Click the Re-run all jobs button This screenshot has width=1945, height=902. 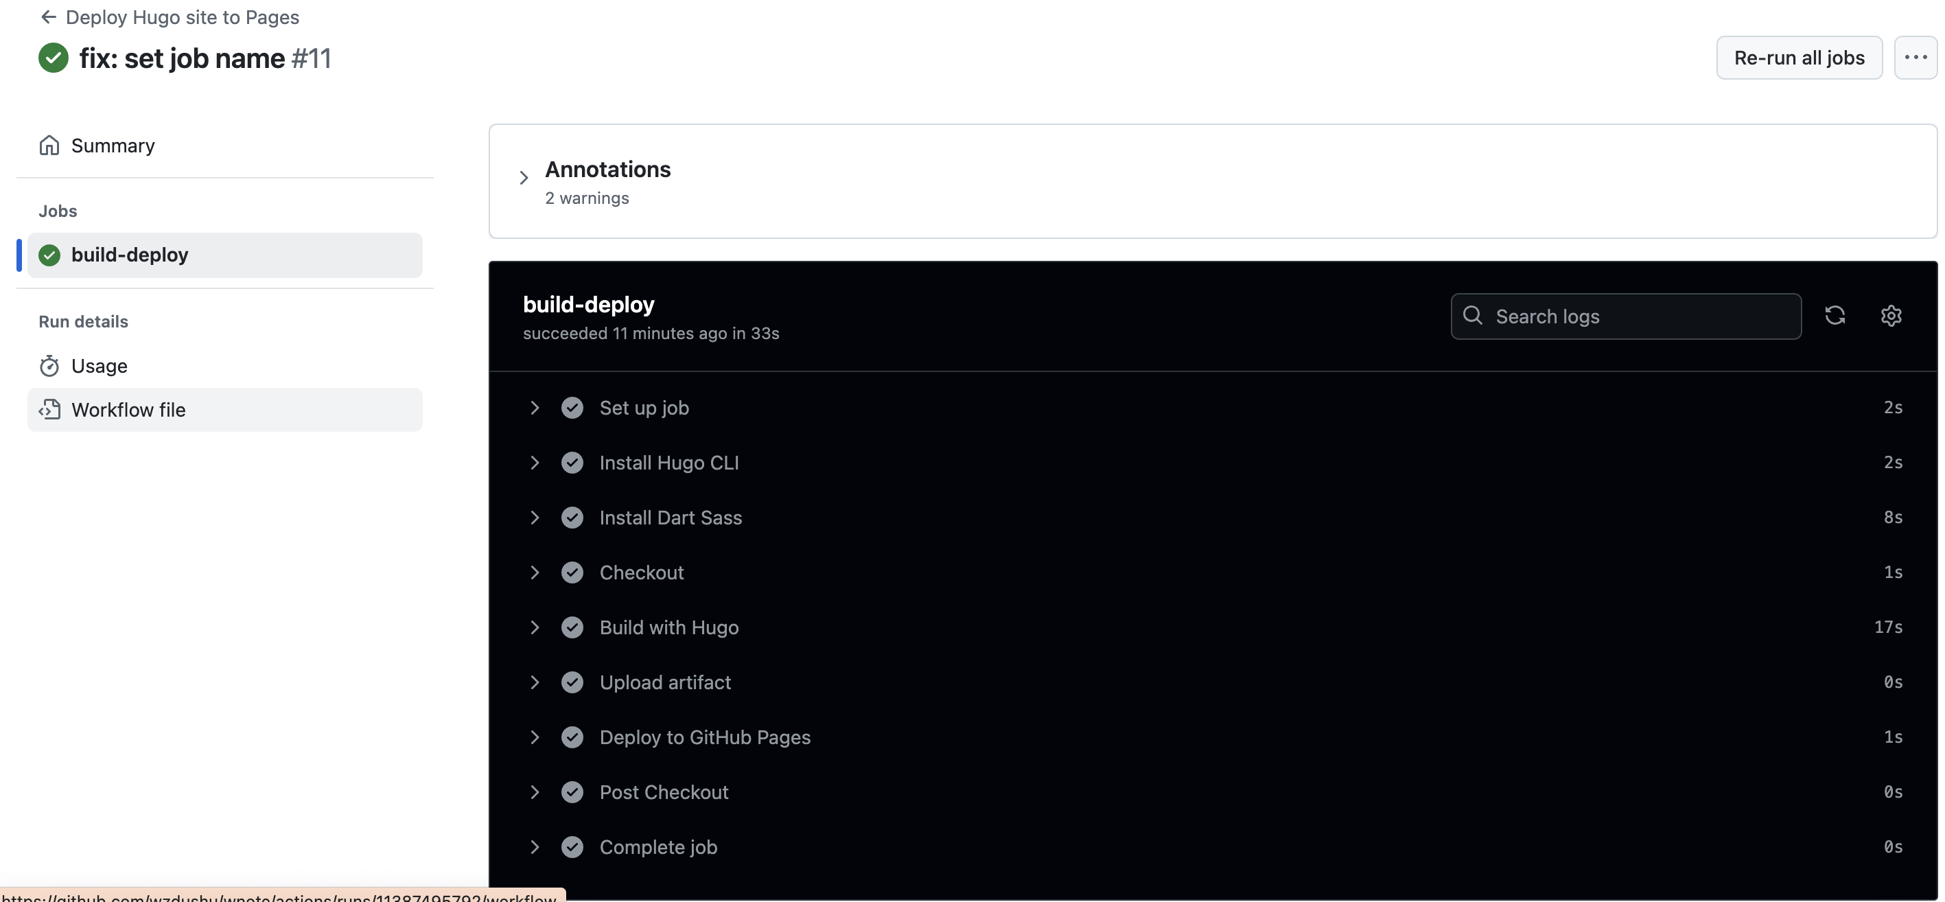[1799, 56]
